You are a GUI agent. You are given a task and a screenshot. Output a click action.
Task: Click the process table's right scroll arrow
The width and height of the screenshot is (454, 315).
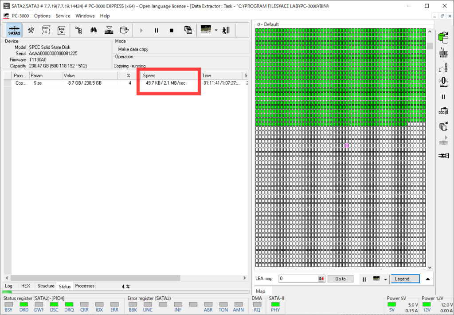[245, 278]
